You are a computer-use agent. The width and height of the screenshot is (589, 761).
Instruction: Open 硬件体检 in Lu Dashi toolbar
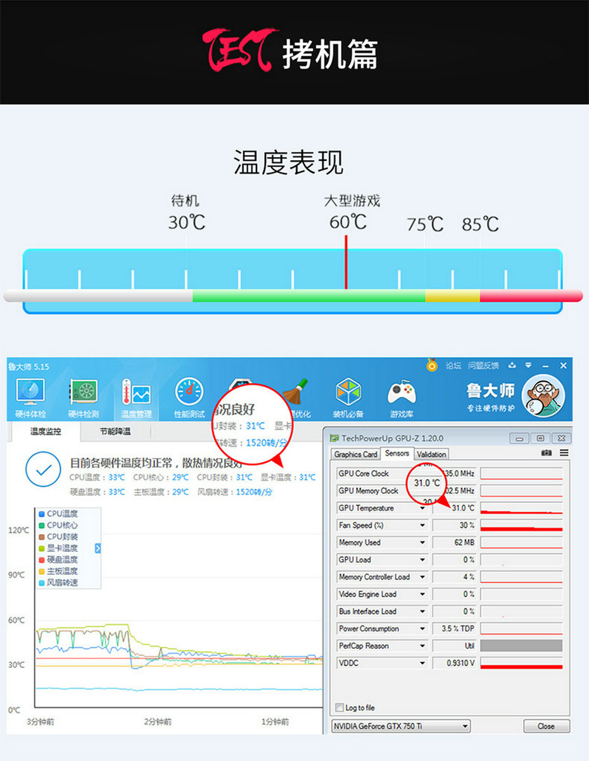(30, 398)
